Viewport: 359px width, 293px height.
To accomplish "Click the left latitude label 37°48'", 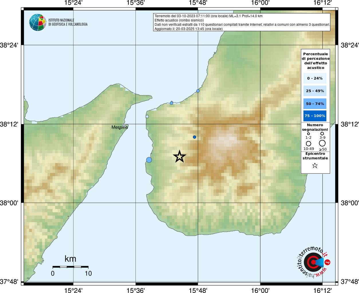I will coord(9,282).
